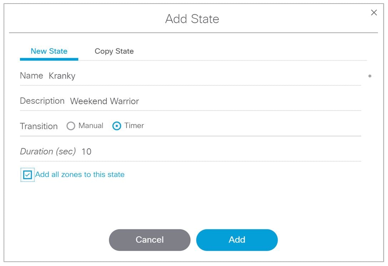Click the Name field label
388x266 pixels.
(x=31, y=75)
